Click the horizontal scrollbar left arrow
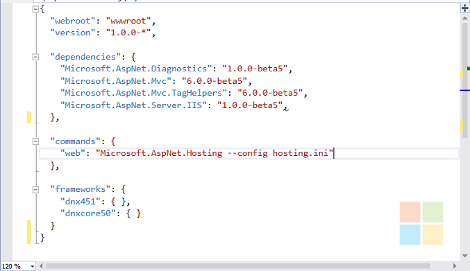Image resolution: width=470 pixels, height=271 pixels. pos(41,266)
